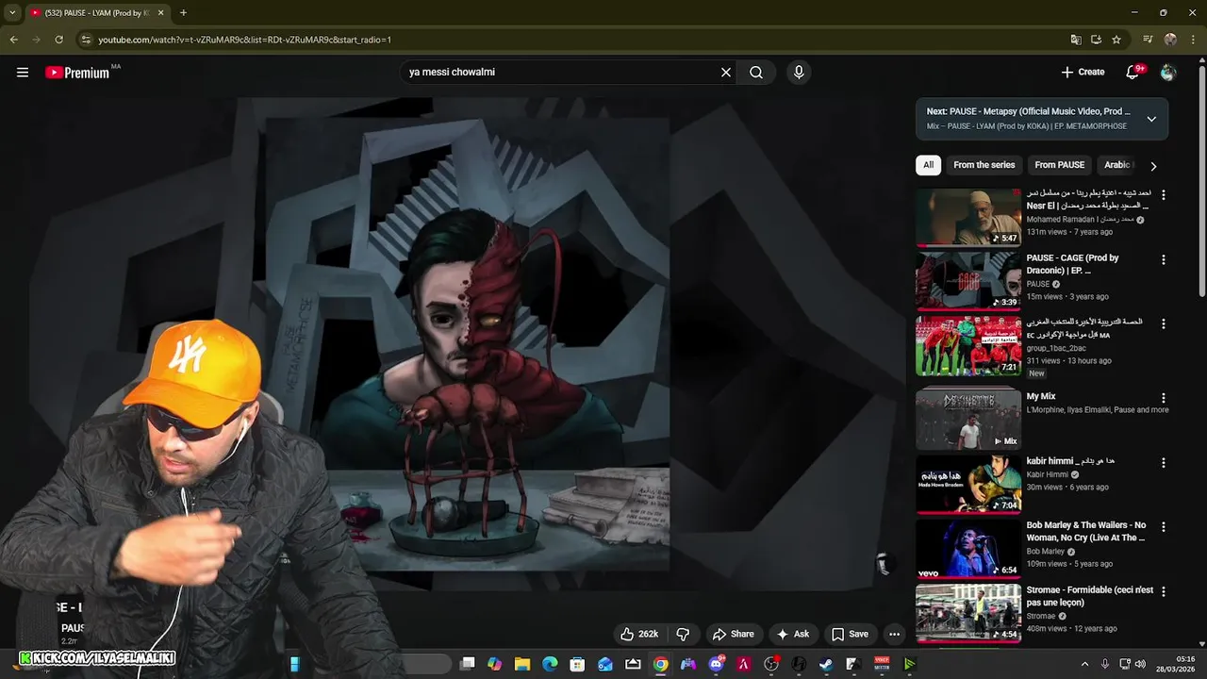Open 'Bob Marley & The Wailers' video title
This screenshot has width=1207, height=679.
click(1086, 531)
